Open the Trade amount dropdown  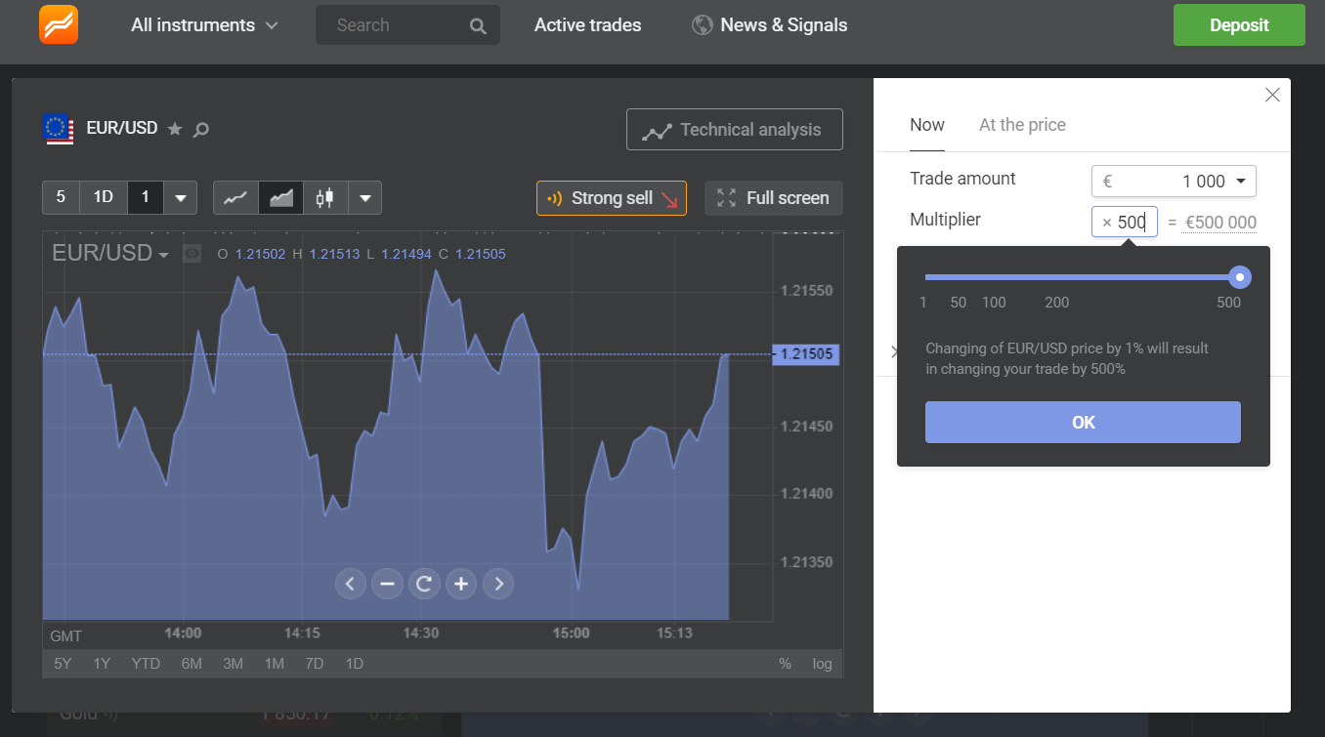tap(1174, 182)
